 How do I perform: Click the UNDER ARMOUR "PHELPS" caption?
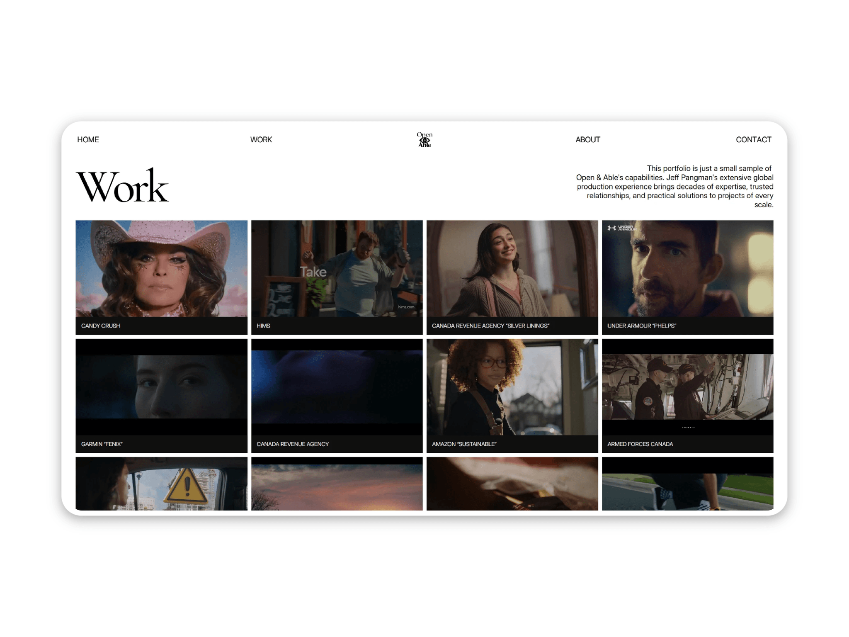point(641,326)
